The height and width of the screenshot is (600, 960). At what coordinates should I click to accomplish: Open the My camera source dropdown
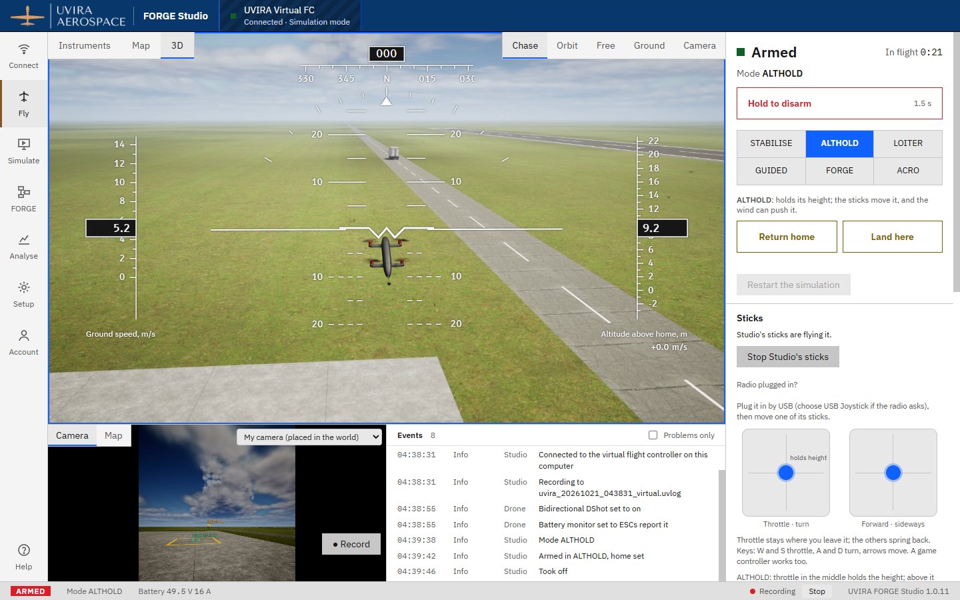pyautogui.click(x=309, y=437)
